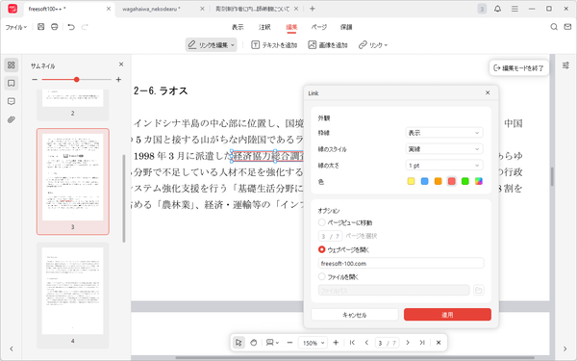Open the comments panel icon in the sidebar
Image resolution: width=577 pixels, height=361 pixels.
pyautogui.click(x=11, y=101)
